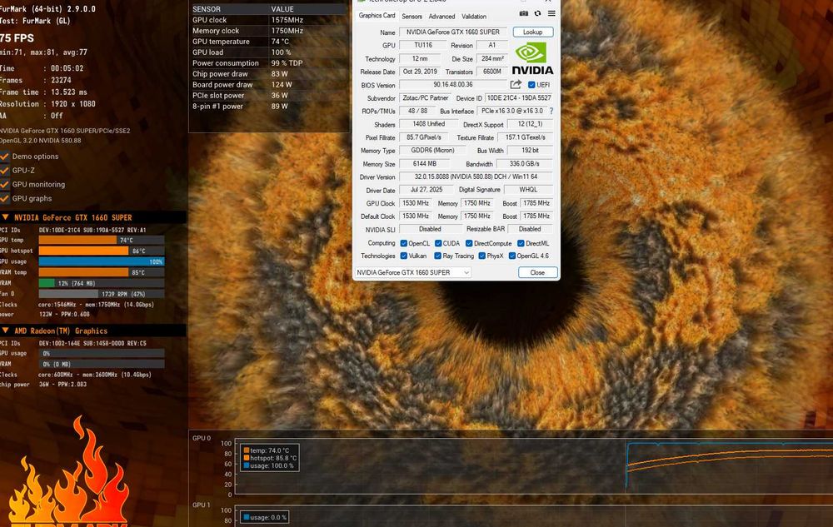Click the Bus Interface question mark
The width and height of the screenshot is (833, 527).
point(551,111)
